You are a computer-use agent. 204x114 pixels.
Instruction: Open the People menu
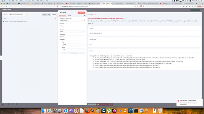tap(34, 1)
